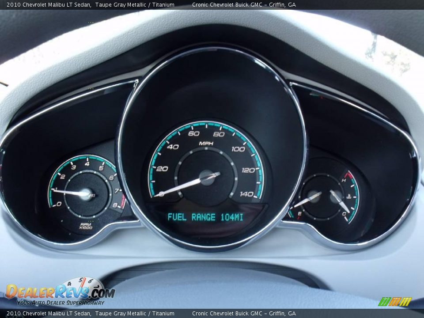The width and height of the screenshot is (424, 318).
Task: Click the DealerRevs.com logo
Action: (x=60, y=292)
